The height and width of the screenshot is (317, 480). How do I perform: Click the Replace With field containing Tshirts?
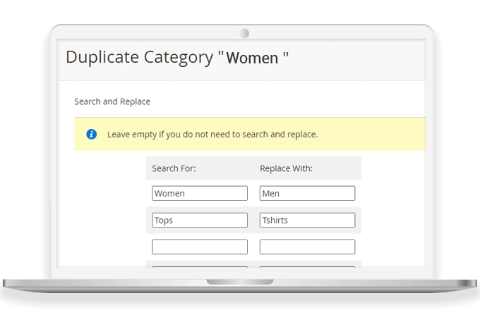307,220
